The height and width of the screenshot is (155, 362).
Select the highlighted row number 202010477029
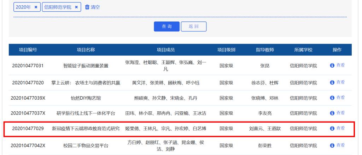(28, 129)
